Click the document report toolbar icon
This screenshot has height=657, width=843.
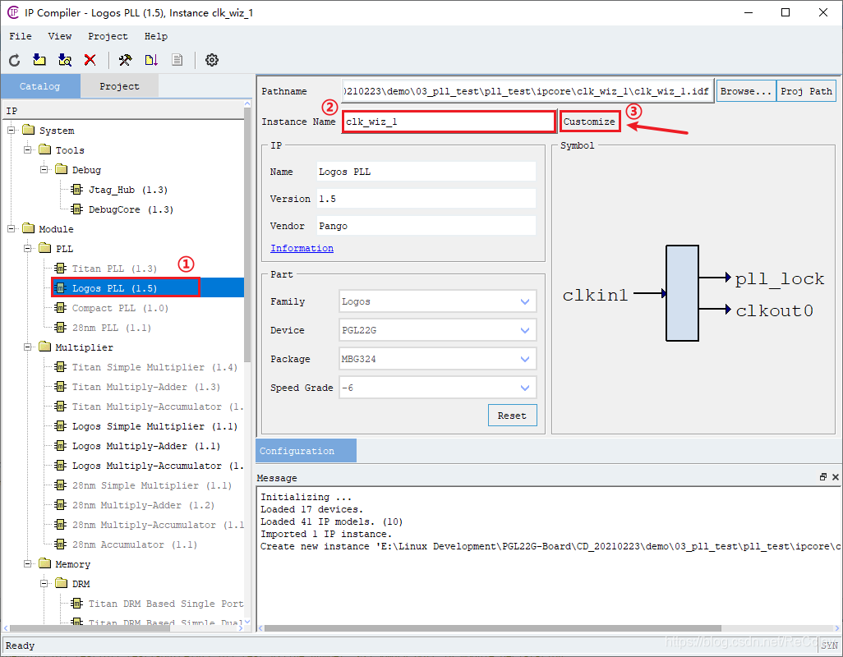click(177, 60)
